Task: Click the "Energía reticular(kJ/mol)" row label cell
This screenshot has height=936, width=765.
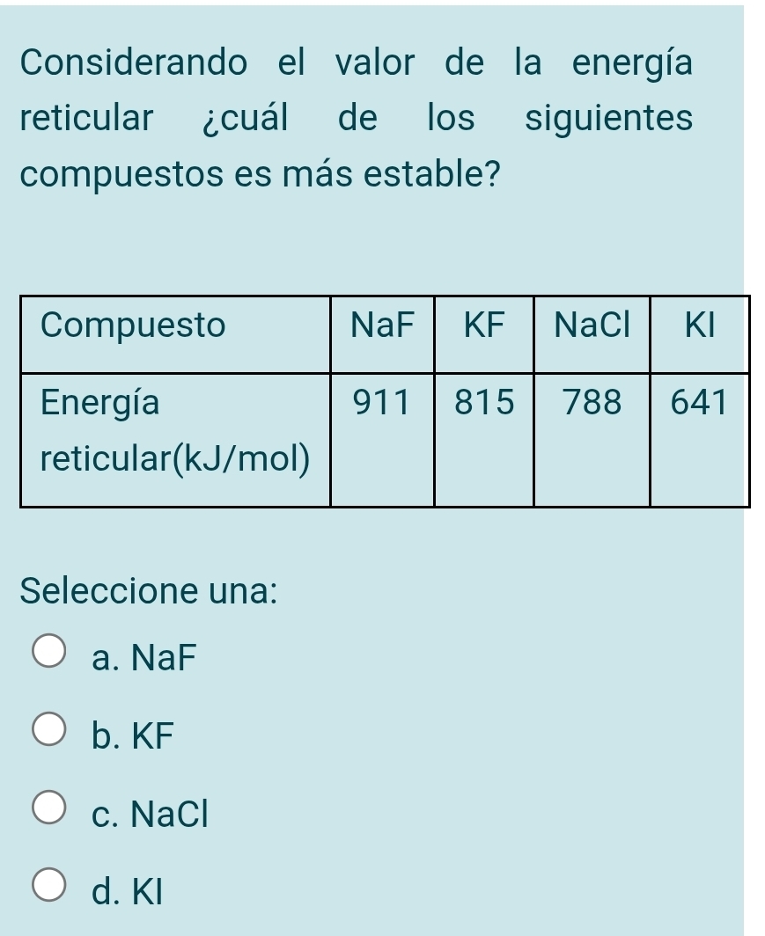Action: click(174, 430)
